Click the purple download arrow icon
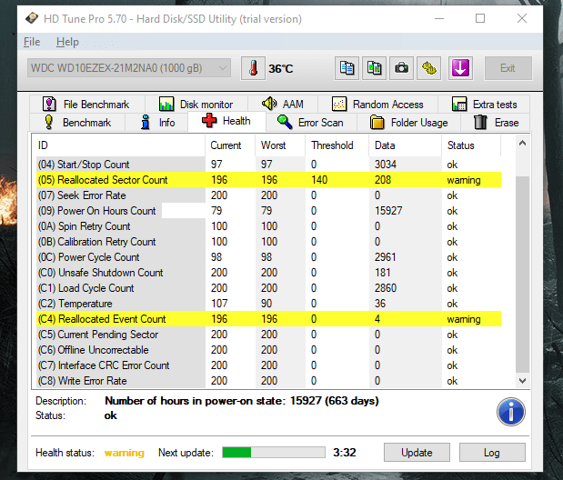The image size is (563, 480). (460, 68)
